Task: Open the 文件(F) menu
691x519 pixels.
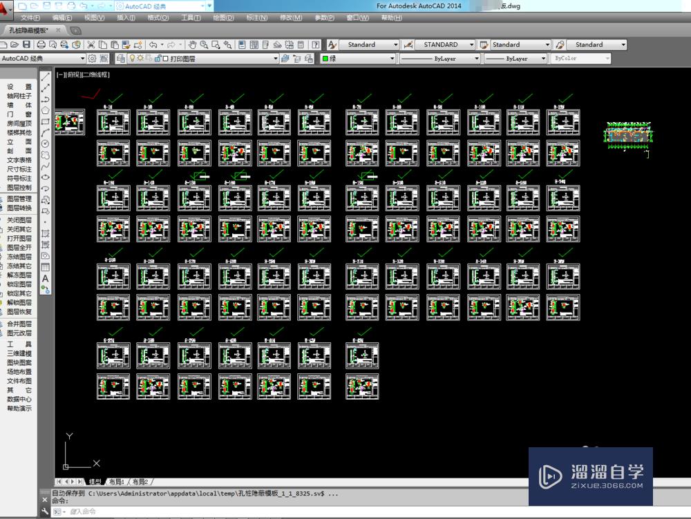Action: (x=30, y=18)
